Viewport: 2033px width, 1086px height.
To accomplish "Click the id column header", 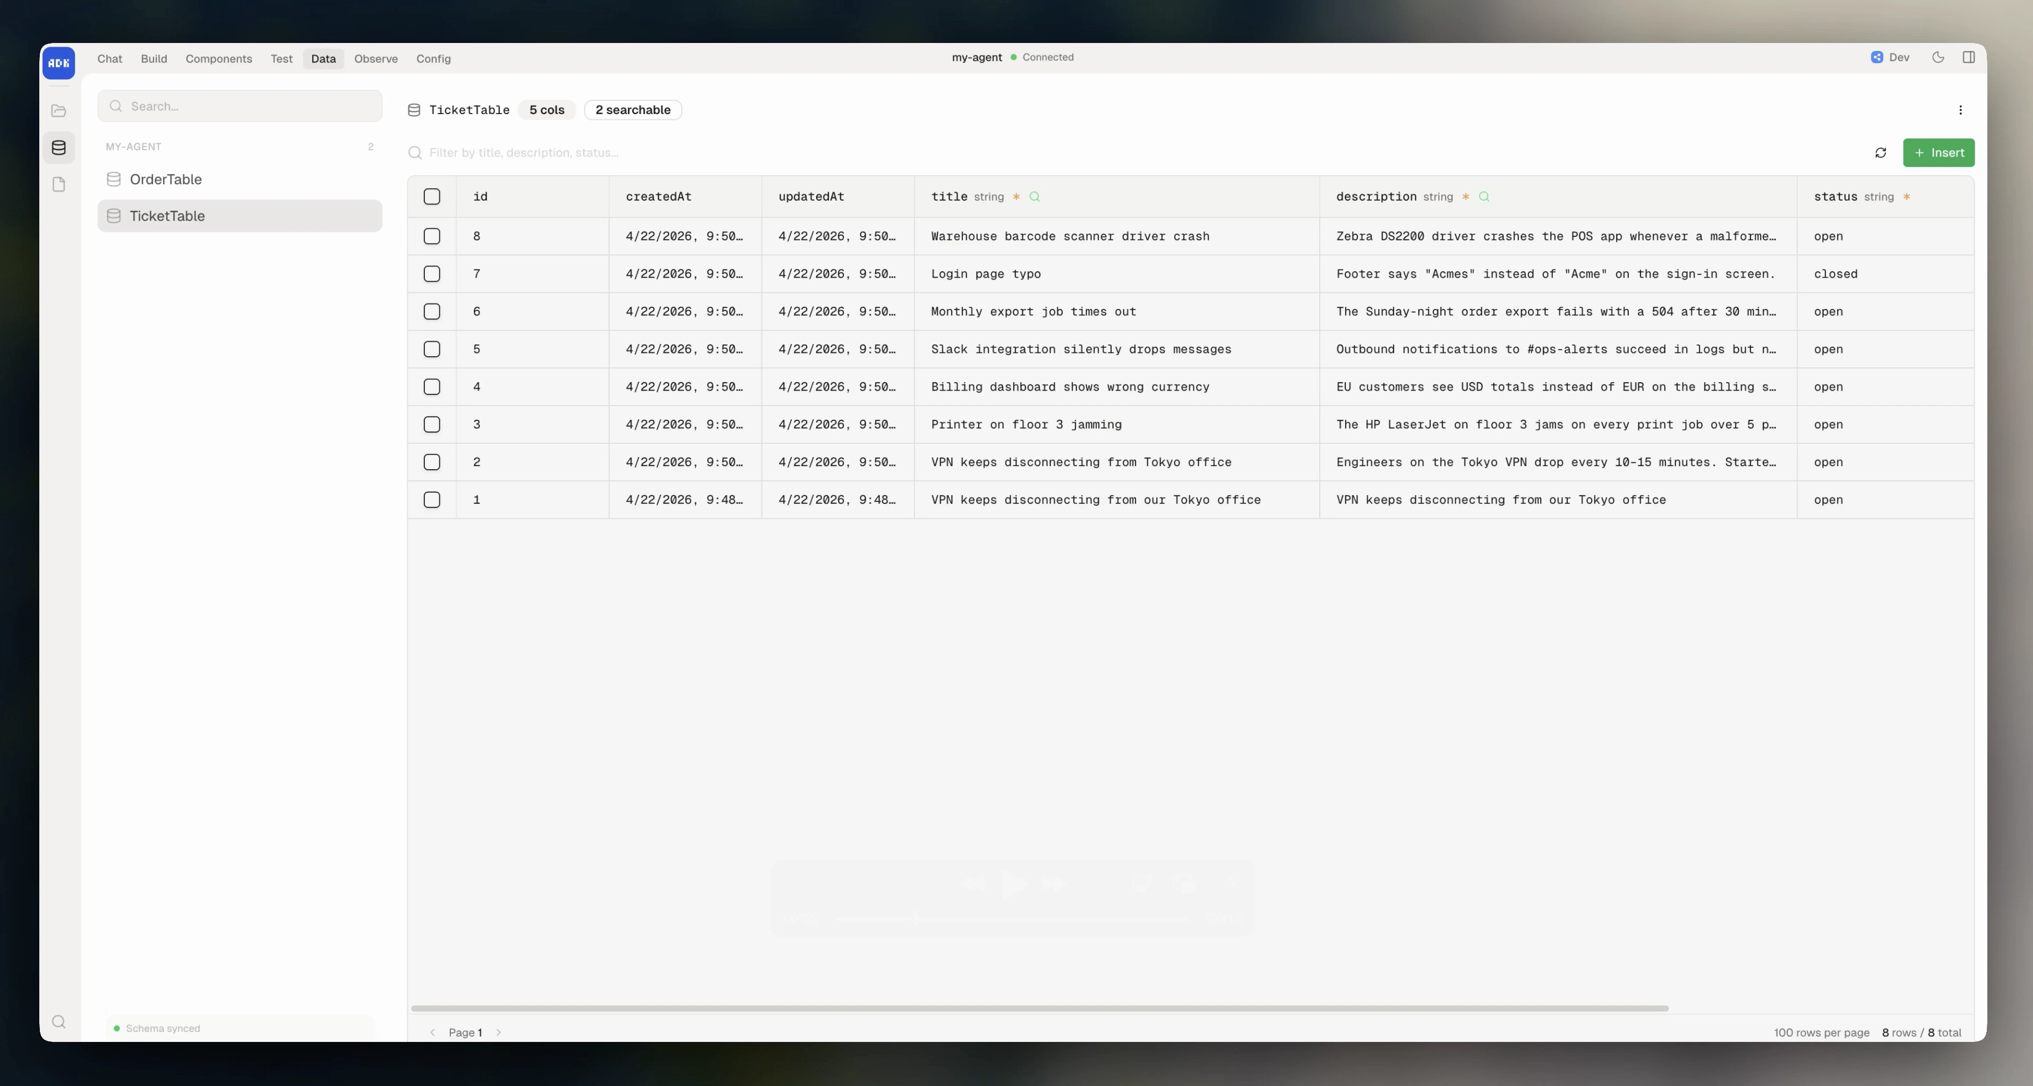I will [x=533, y=196].
